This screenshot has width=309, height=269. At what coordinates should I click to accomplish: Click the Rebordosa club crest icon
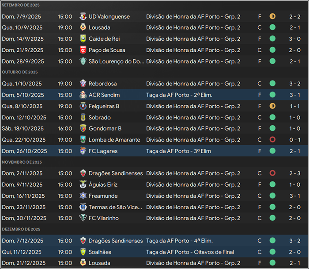point(83,84)
